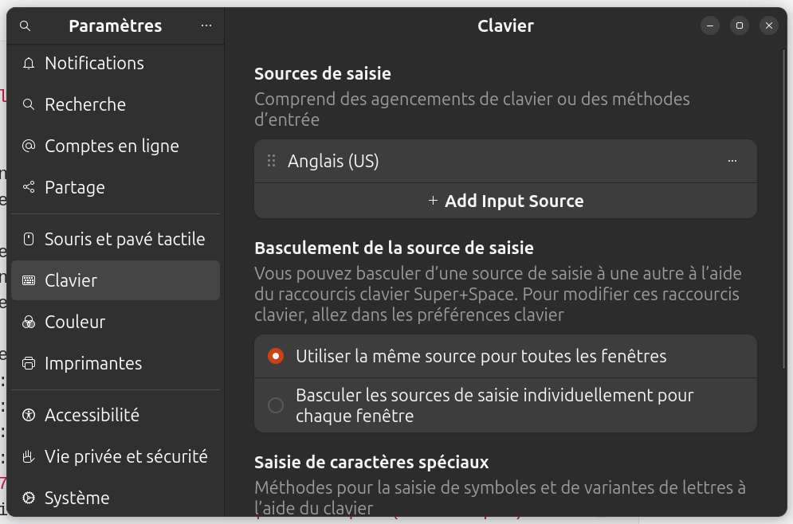Click the Imprimantes printer icon
The image size is (793, 524).
point(29,364)
